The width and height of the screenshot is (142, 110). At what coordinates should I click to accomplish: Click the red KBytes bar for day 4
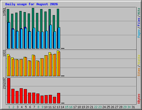point(21,96)
